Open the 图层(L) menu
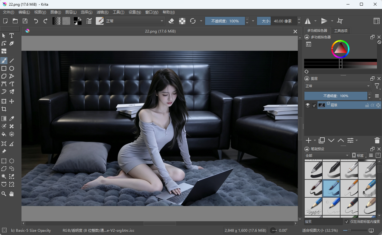The height and width of the screenshot is (235, 382). click(71, 12)
